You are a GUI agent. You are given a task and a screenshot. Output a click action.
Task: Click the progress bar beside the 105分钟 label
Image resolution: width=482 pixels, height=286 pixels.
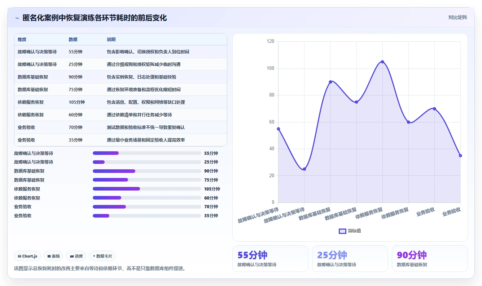pos(147,189)
